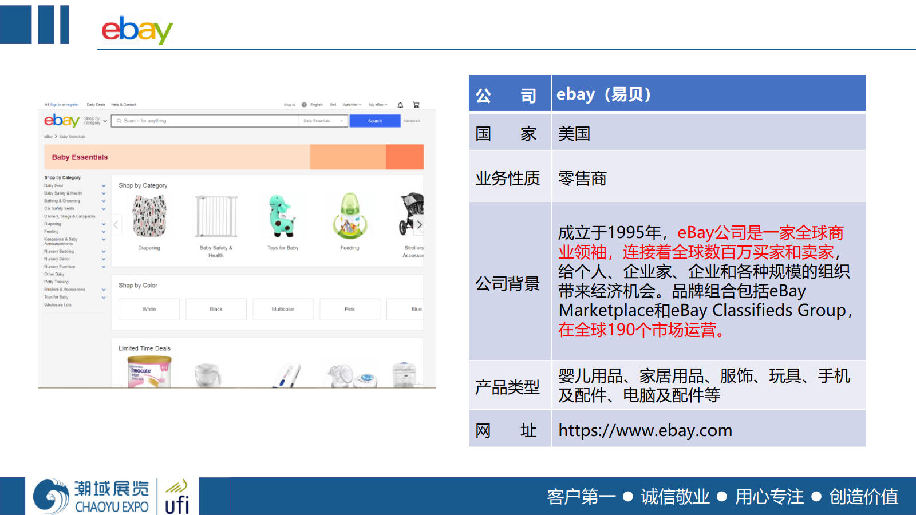Click the register link
Viewport: 916px width, 515px height.
72,105
